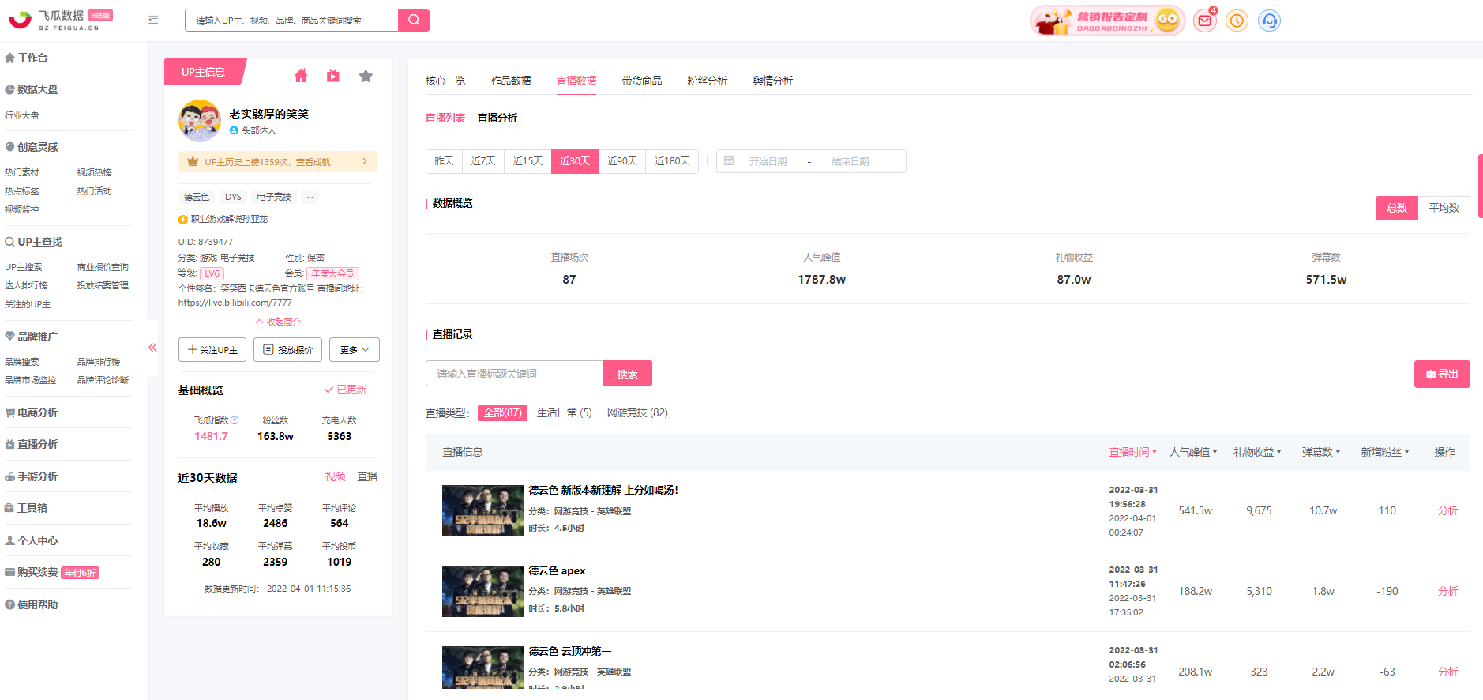Screen dimensions: 1483x700
Task: Click the red Search button
Action: (628, 374)
